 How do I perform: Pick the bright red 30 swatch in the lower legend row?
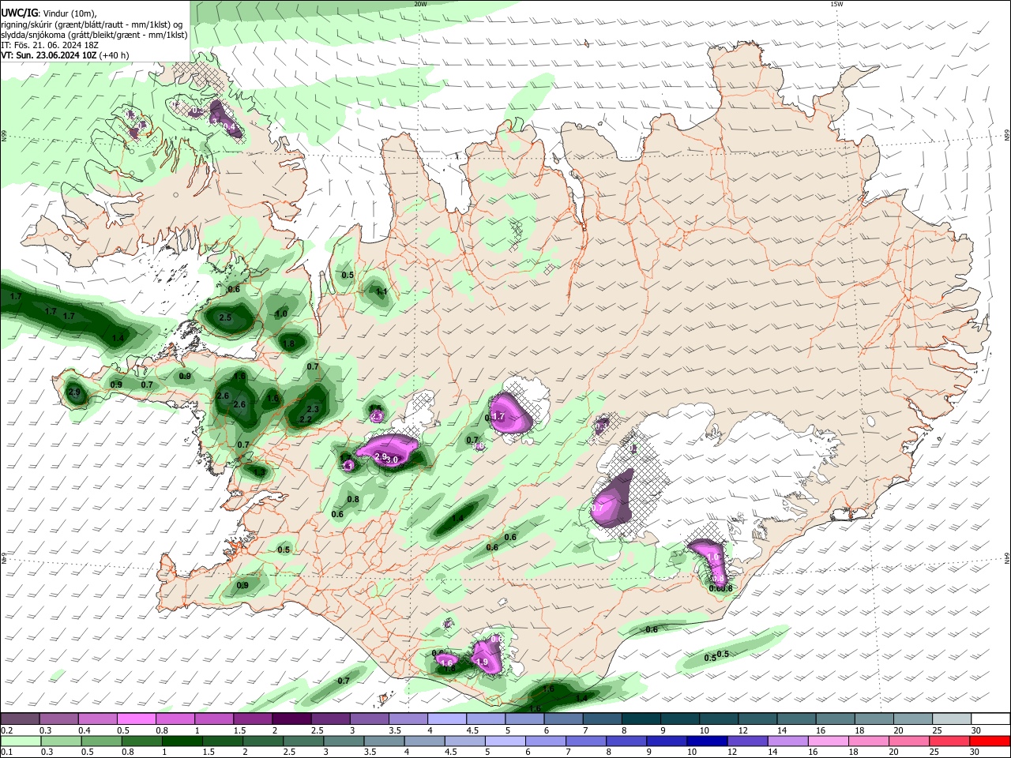point(989,741)
